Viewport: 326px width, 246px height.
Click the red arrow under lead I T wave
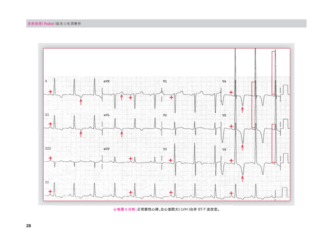point(81,102)
